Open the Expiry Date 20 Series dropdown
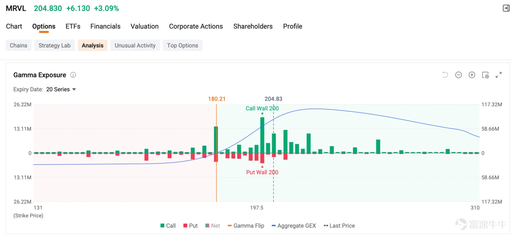Viewport: 513px width, 236px height. pyautogui.click(x=61, y=89)
